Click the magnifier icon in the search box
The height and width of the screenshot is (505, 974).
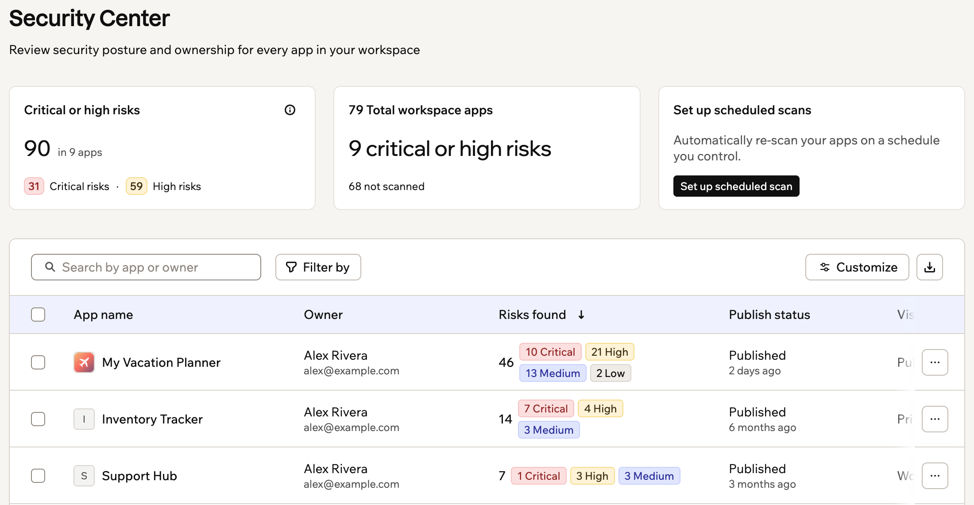[x=50, y=267]
